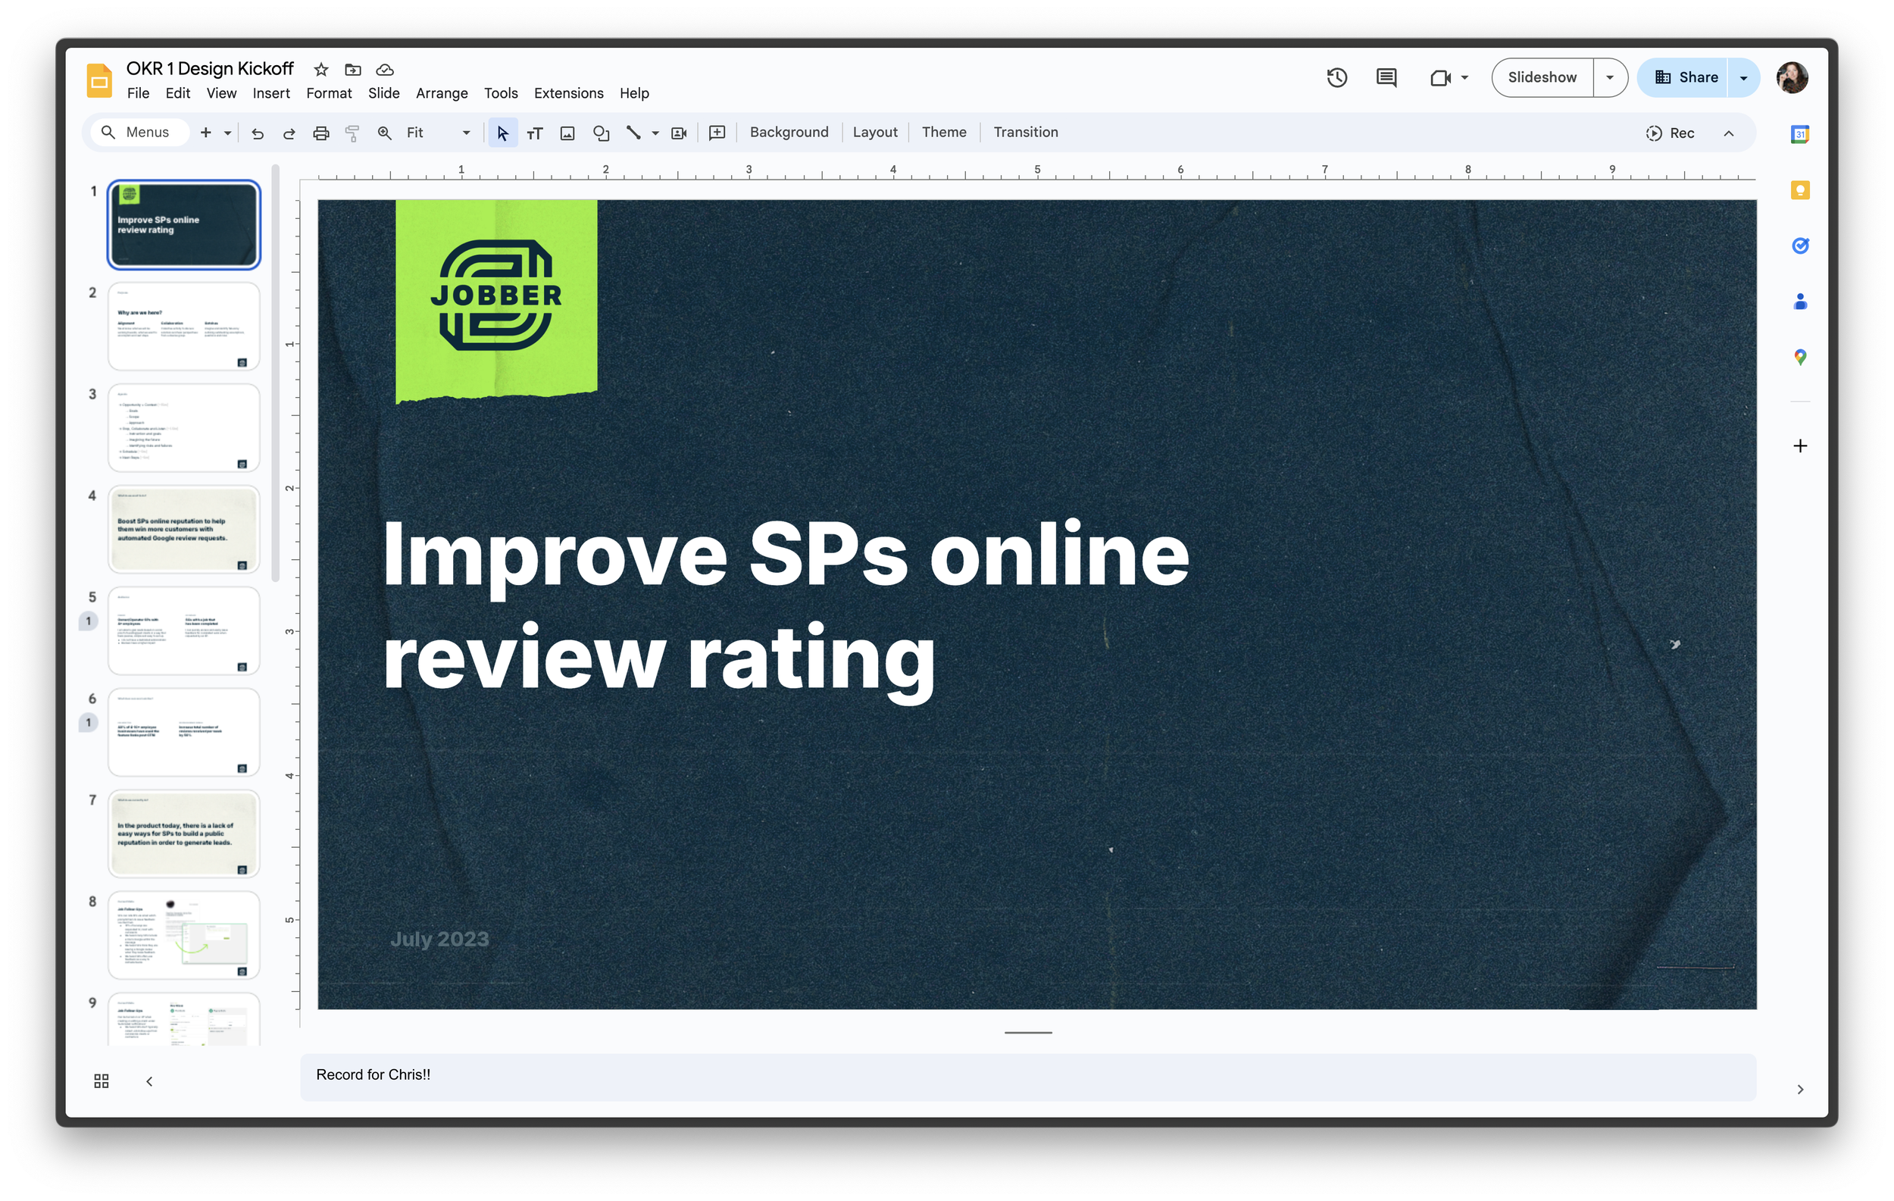Click the Background button
Screen dimensions: 1894x1201
(788, 132)
